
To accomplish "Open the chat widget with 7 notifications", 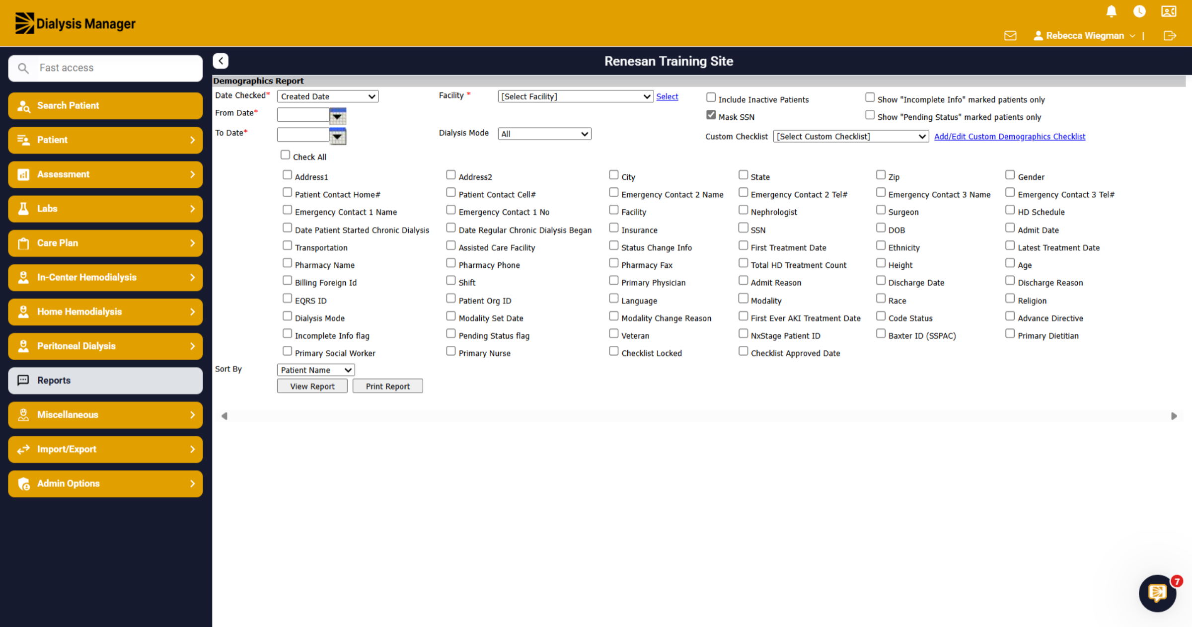I will coord(1158,593).
